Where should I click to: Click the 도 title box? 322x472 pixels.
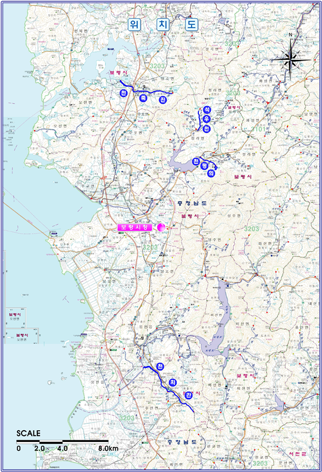click(192, 24)
